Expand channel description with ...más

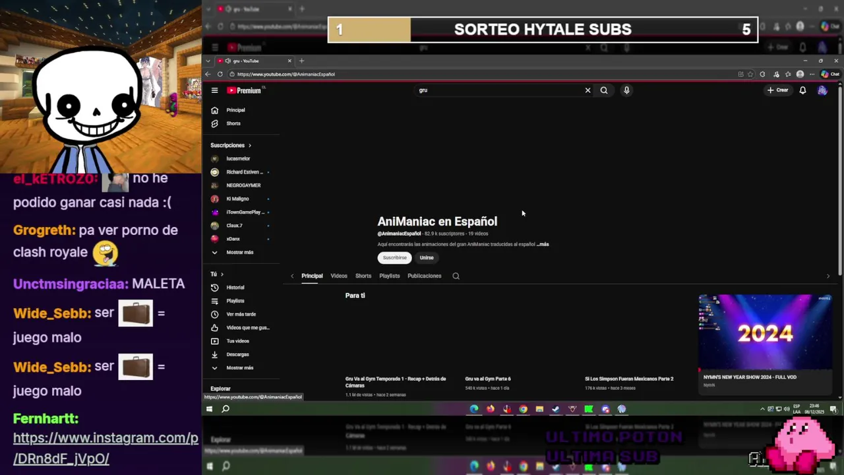coord(543,244)
